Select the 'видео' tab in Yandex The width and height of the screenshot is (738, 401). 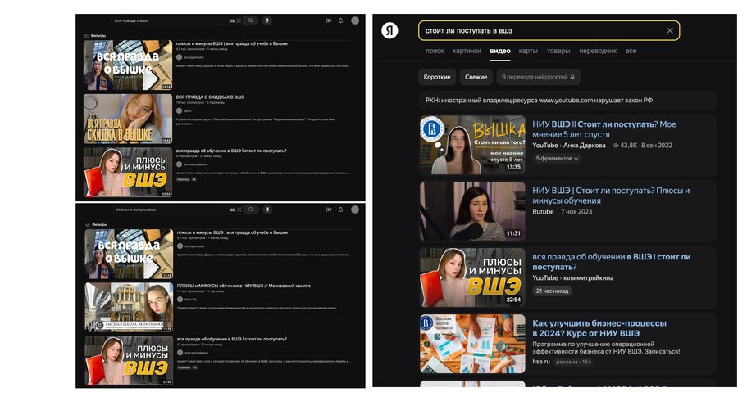pos(500,51)
